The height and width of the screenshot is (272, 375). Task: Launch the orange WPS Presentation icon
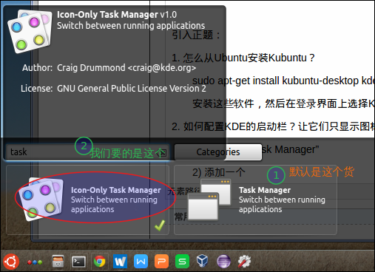162,262
